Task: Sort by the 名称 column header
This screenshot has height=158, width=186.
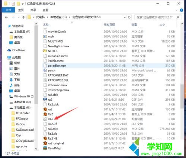Action: coord(46,25)
